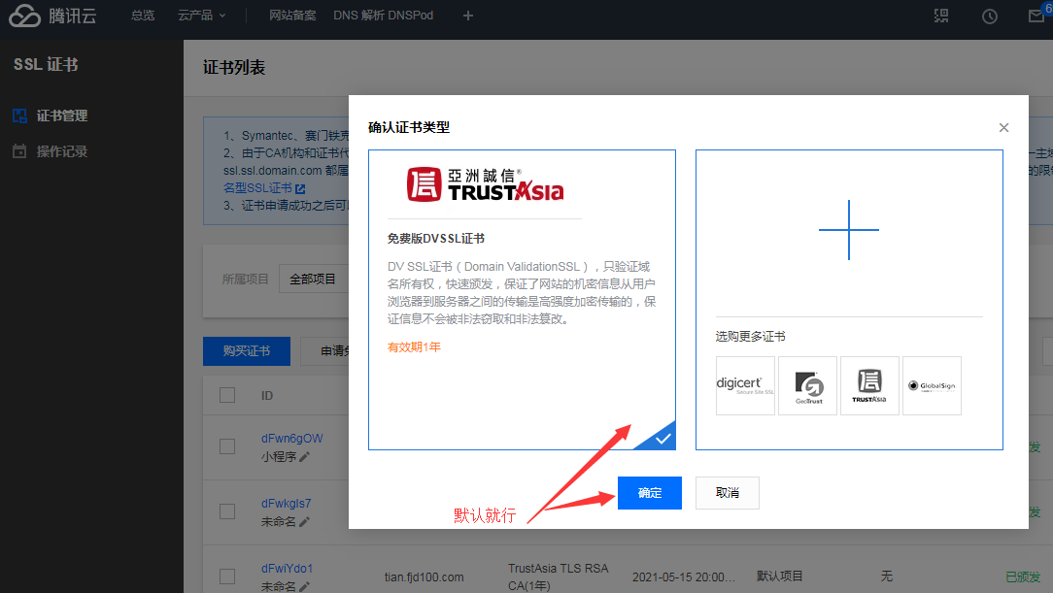The height and width of the screenshot is (593, 1053).
Task: Select the DigiCert certificate brand
Action: [745, 385]
